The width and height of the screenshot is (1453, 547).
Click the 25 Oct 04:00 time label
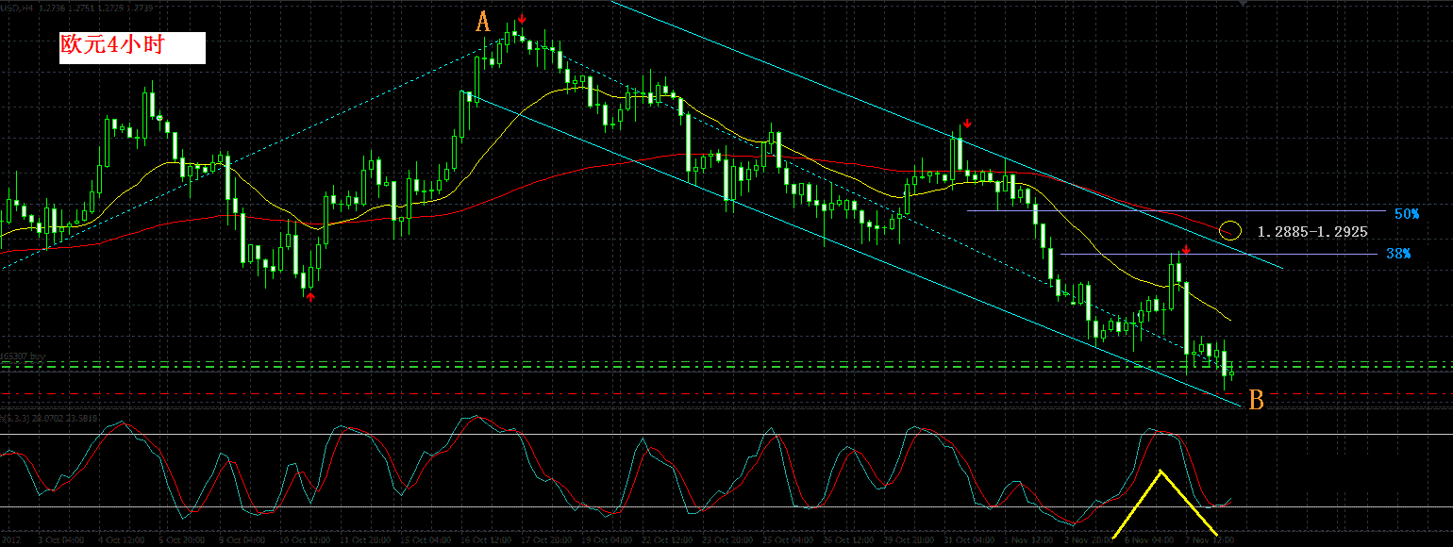coord(788,540)
